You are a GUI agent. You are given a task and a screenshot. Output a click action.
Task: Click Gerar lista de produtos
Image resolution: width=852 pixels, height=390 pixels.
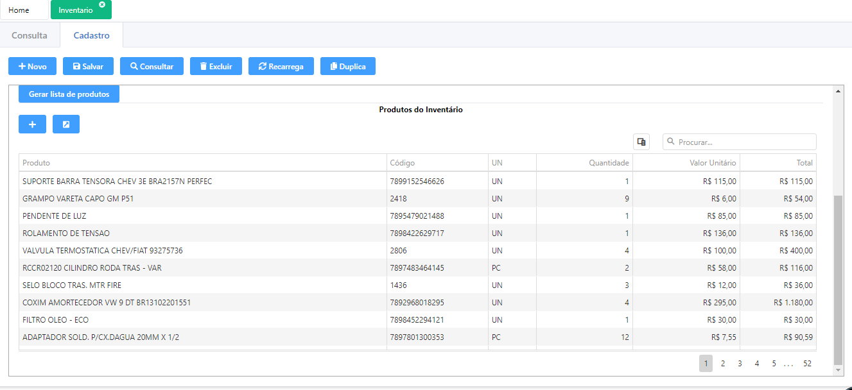coord(69,94)
